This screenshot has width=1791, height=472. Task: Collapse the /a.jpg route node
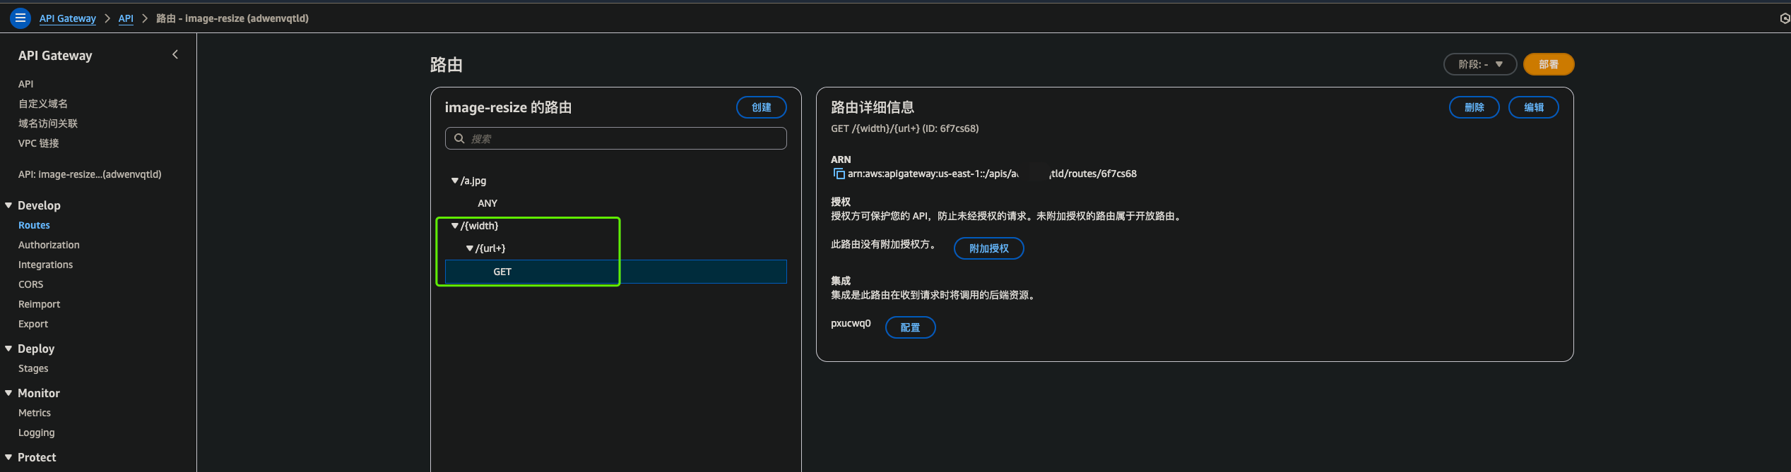tap(454, 181)
